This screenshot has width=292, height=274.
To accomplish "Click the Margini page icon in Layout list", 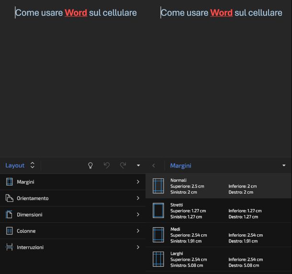I will 9,182.
